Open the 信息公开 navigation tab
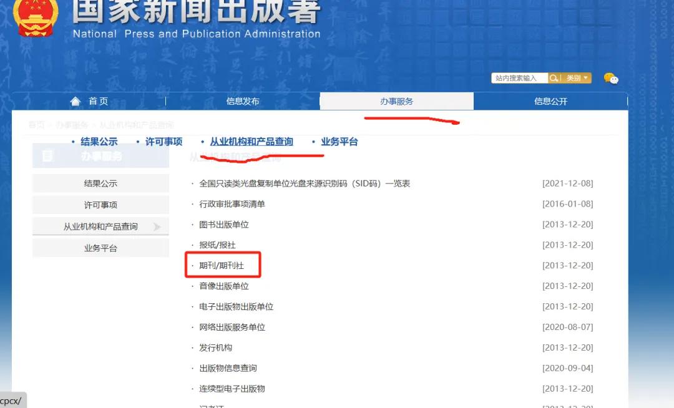 tap(550, 101)
